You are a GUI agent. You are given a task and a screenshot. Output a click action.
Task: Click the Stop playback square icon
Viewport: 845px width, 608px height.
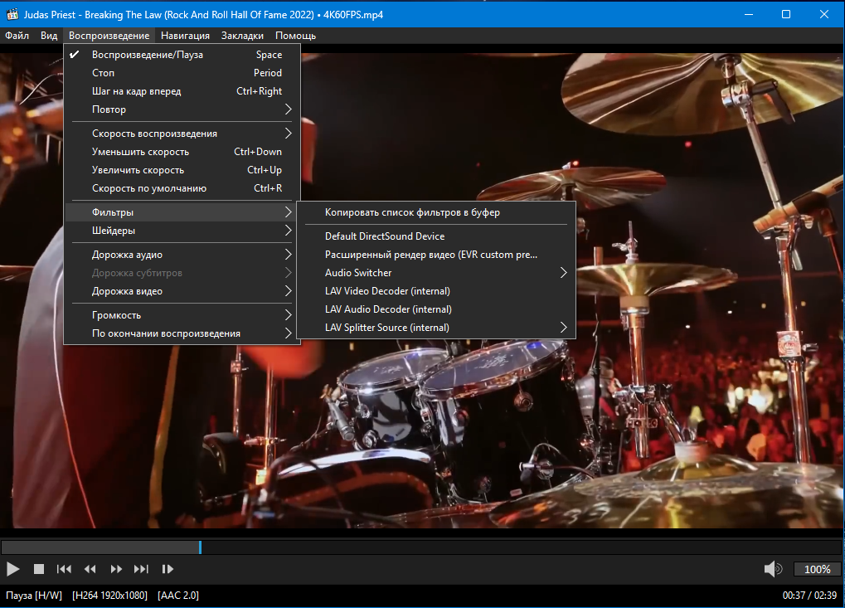[x=38, y=569]
